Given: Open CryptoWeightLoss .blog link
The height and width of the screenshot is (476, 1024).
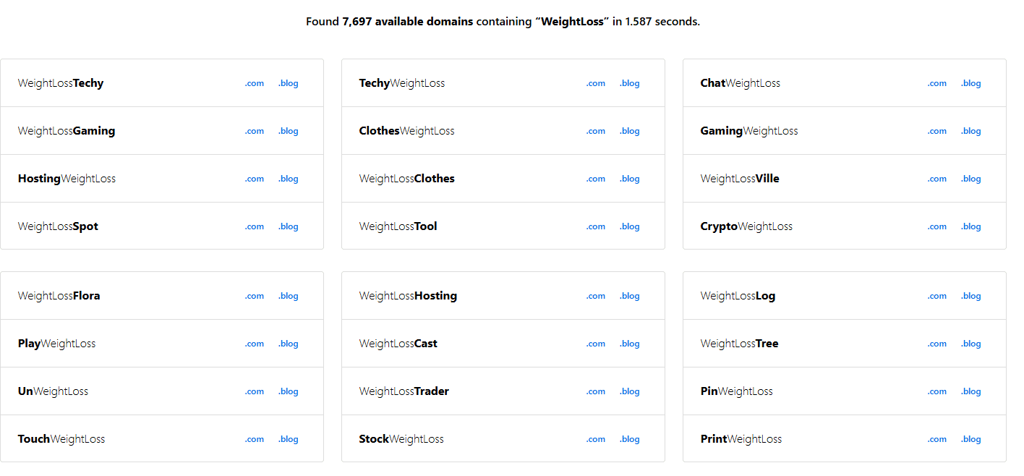Looking at the screenshot, I should [970, 226].
